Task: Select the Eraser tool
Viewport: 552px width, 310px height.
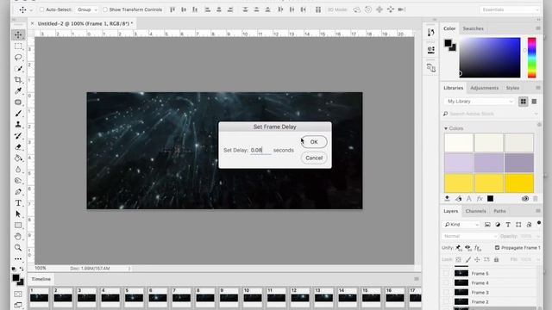Action: [x=18, y=147]
